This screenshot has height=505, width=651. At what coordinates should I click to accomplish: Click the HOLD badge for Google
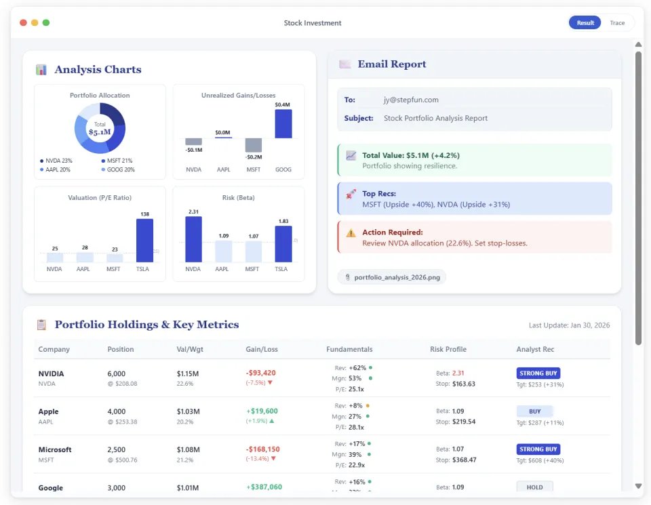click(535, 487)
